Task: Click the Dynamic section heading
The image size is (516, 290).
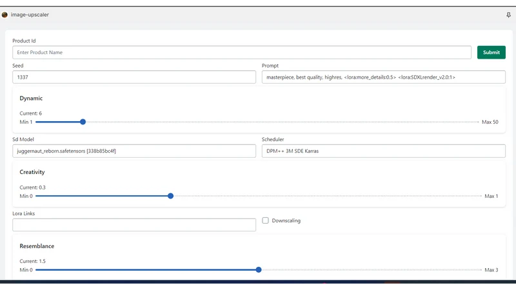Action: pos(31,99)
